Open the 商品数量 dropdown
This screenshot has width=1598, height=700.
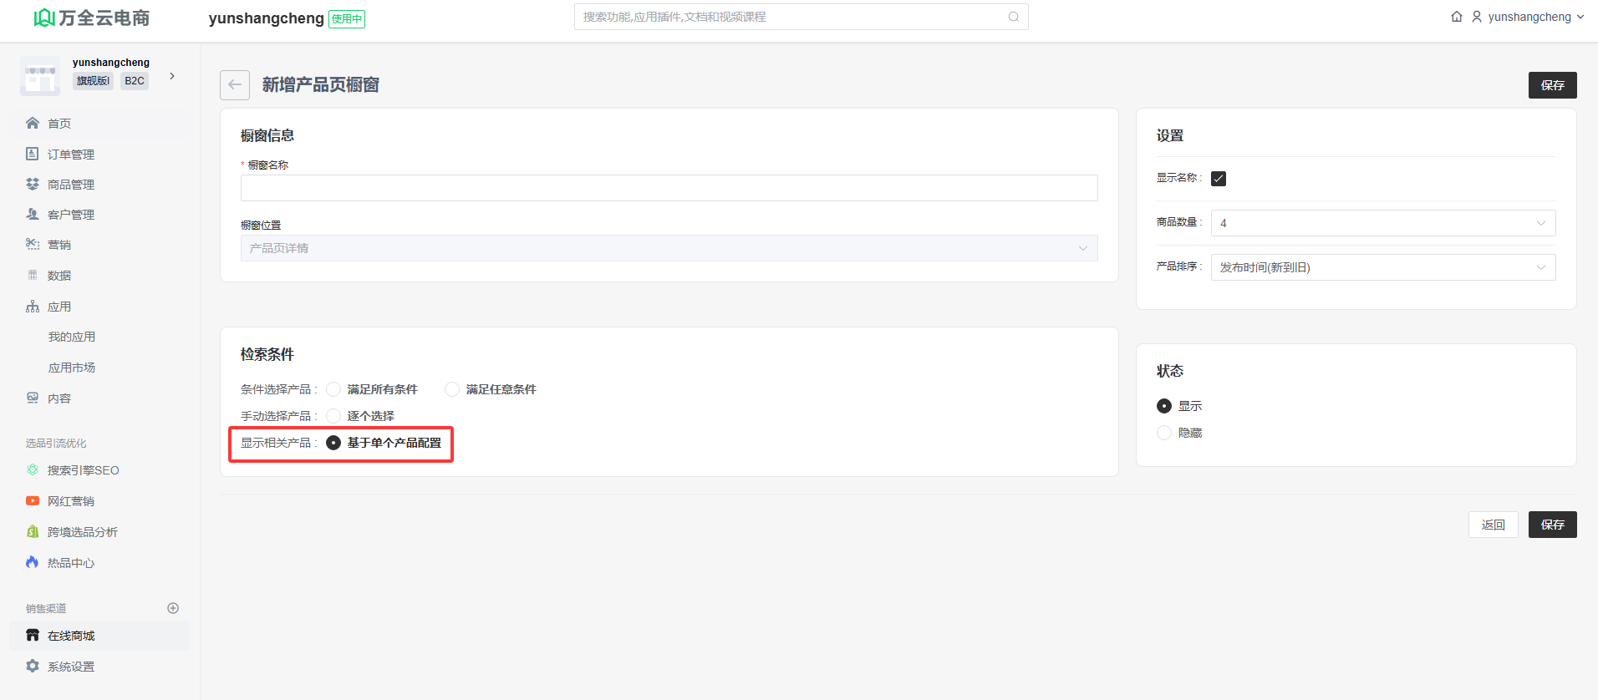(x=1382, y=223)
